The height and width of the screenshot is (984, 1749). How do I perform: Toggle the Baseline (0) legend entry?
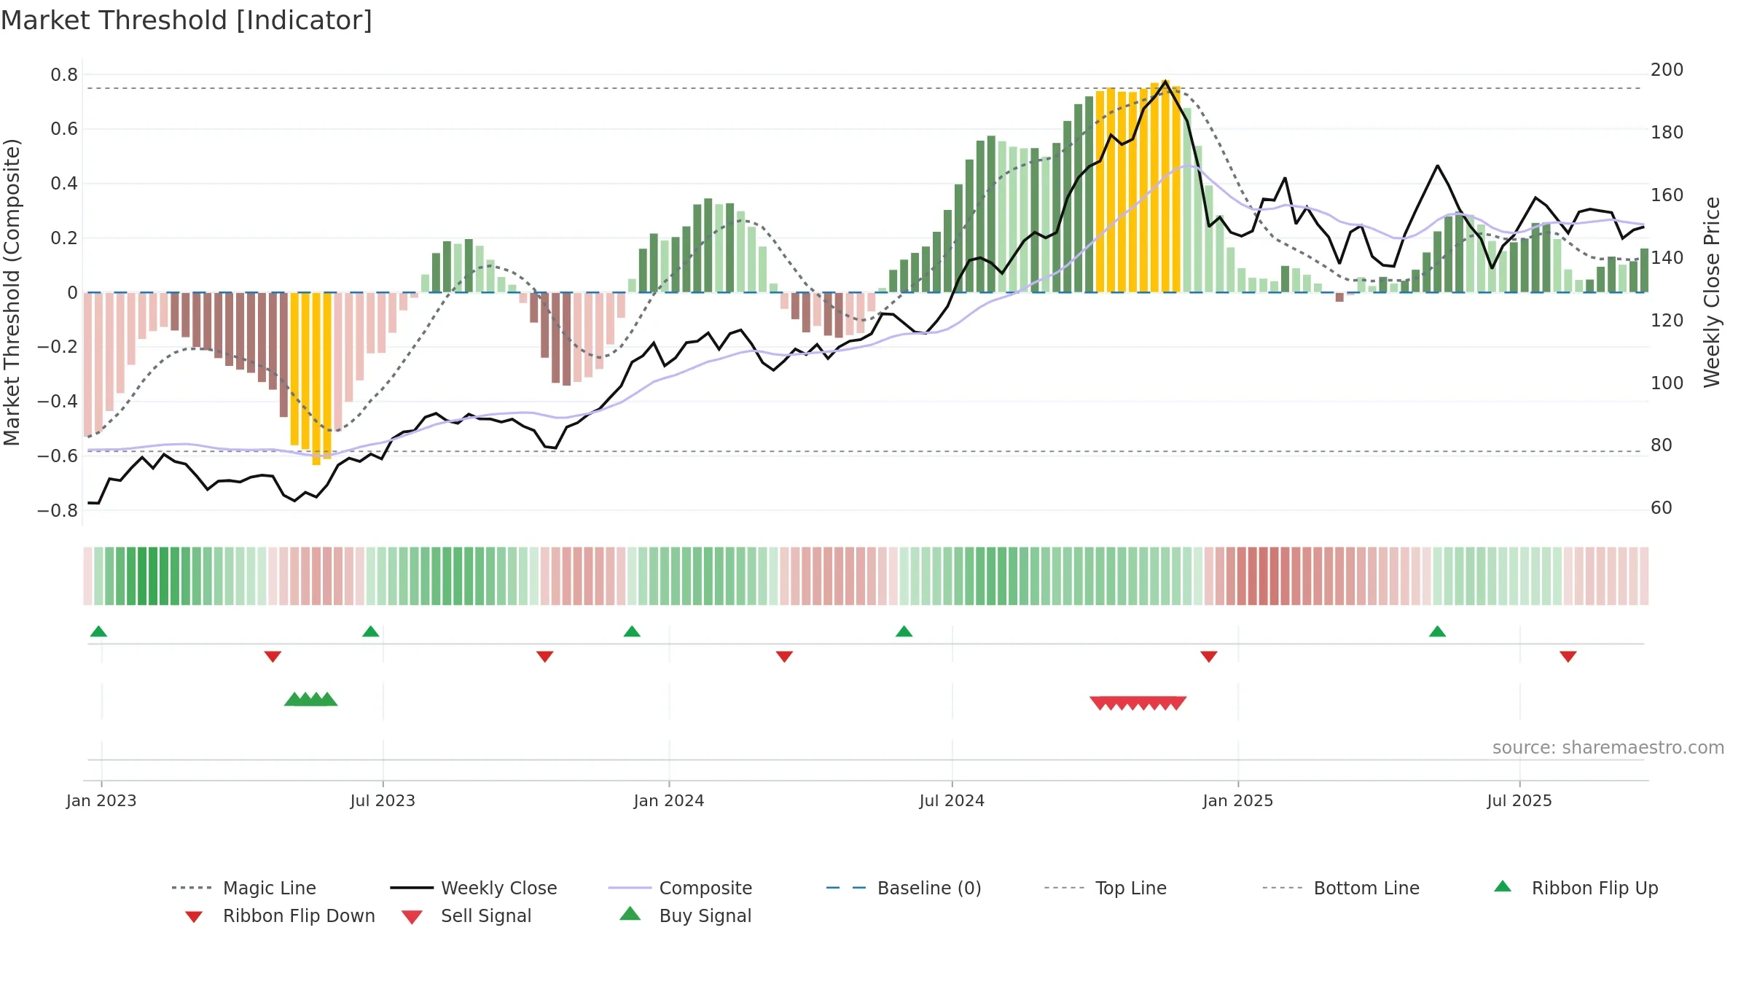(904, 888)
